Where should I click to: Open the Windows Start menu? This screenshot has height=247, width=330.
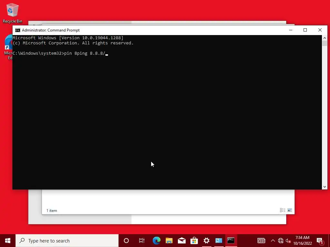[8, 241]
